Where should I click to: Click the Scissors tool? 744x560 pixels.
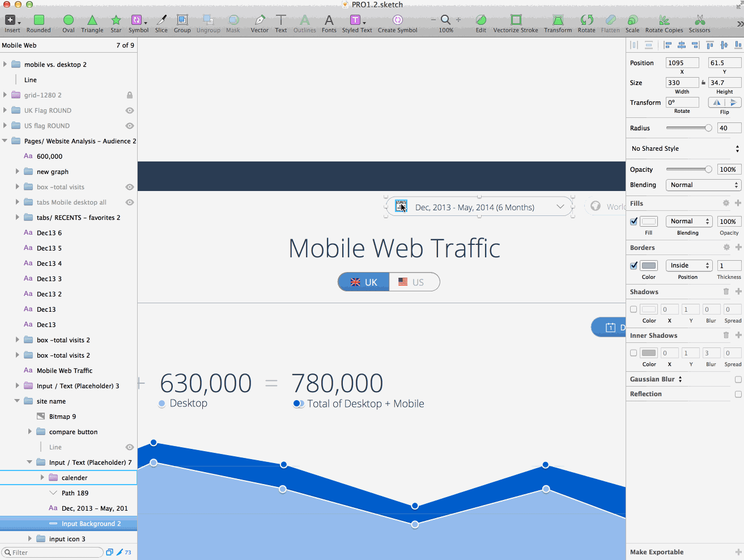(699, 23)
